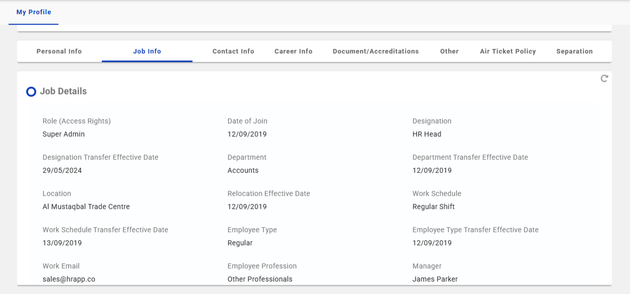Switch to Document/Accreditations tab
This screenshot has height=294, width=630.
point(375,51)
